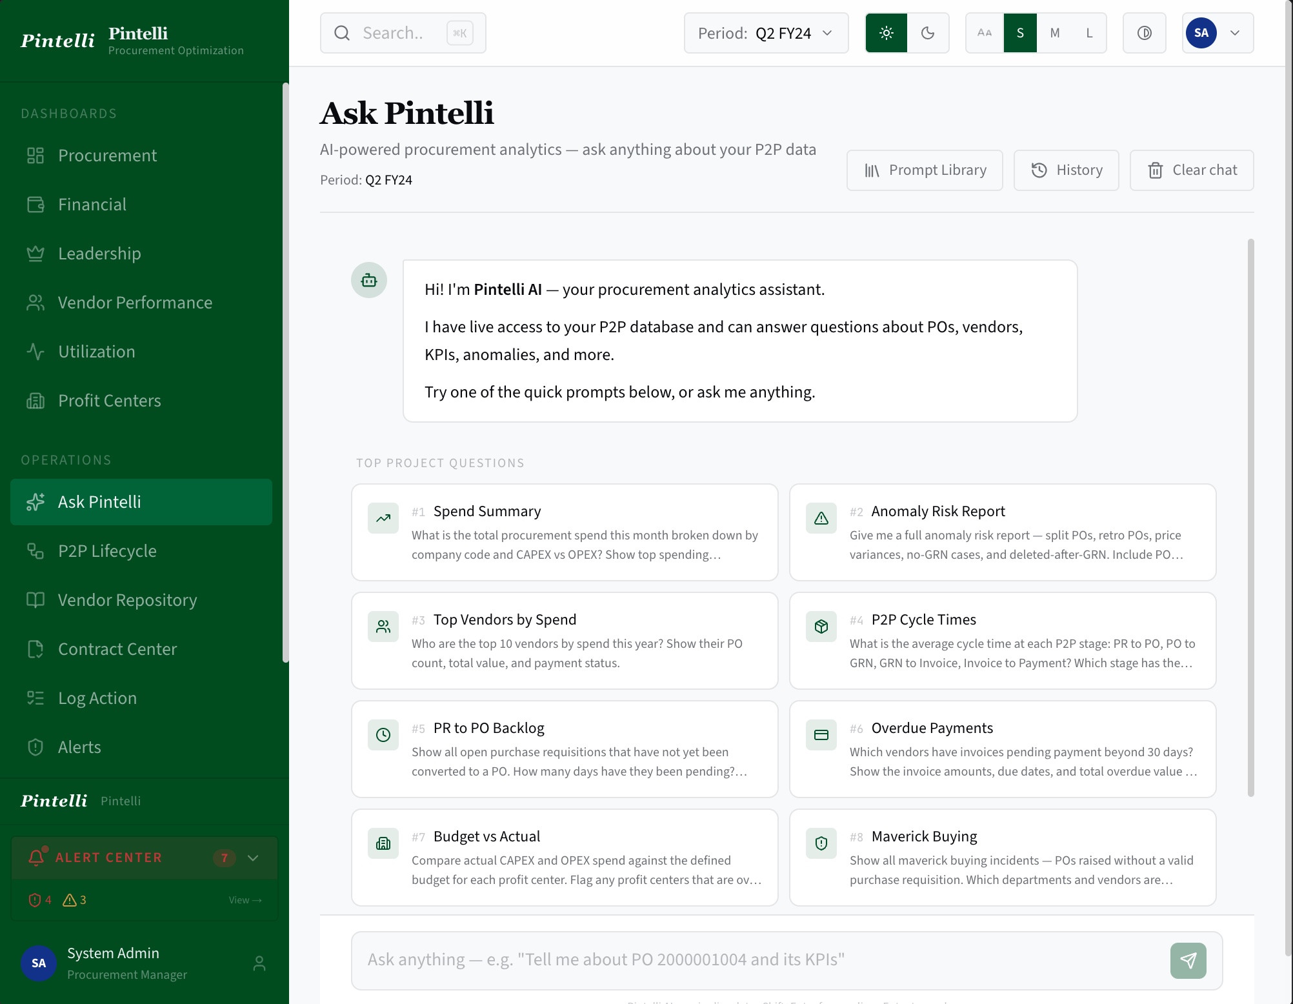Click the System Admin SA avatar
The height and width of the screenshot is (1004, 1293).
point(39,963)
